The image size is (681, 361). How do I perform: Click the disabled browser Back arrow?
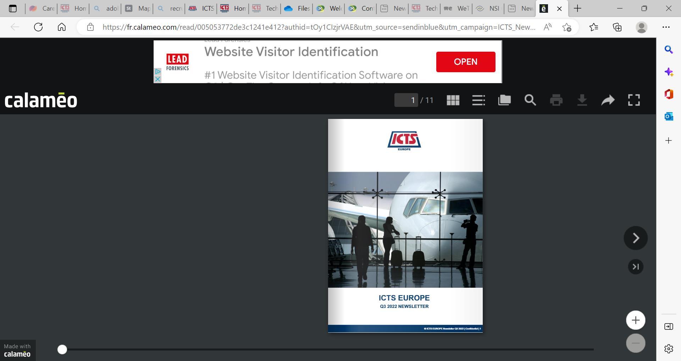tap(15, 27)
